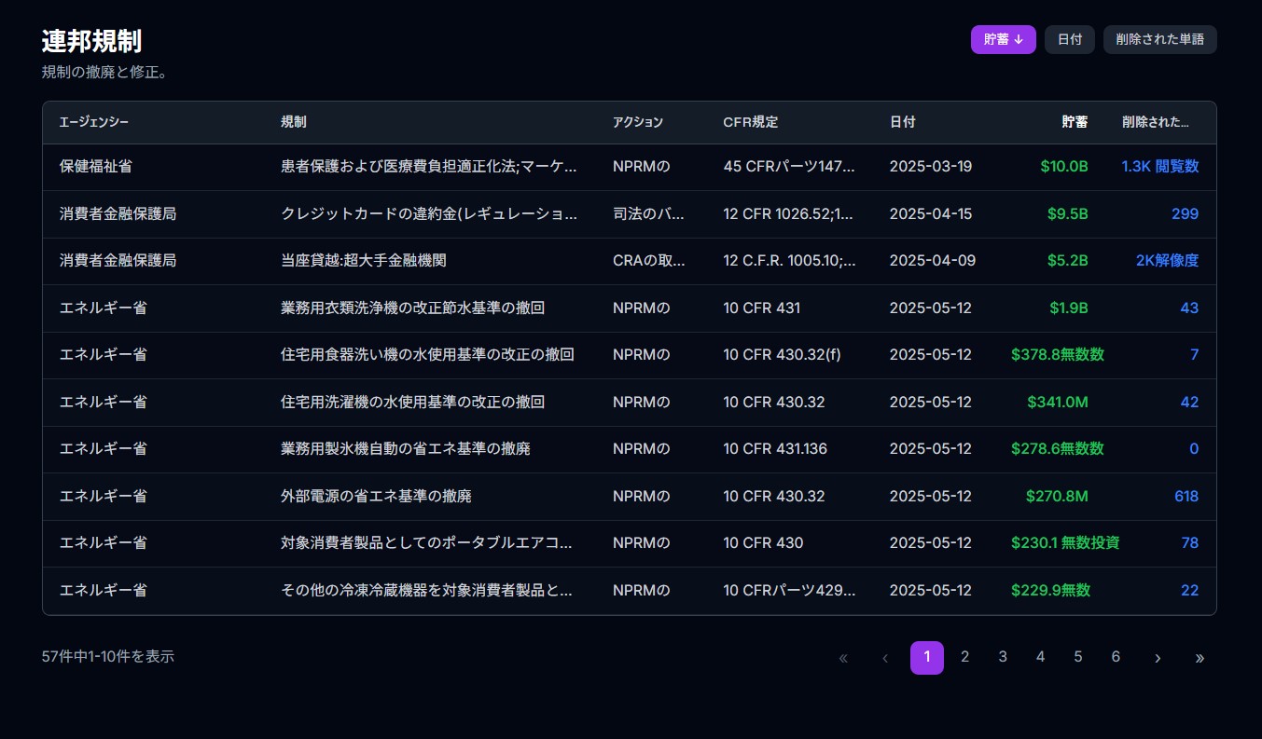Click the 貯蓄 column header
The width and height of the screenshot is (1262, 739).
click(x=1075, y=122)
